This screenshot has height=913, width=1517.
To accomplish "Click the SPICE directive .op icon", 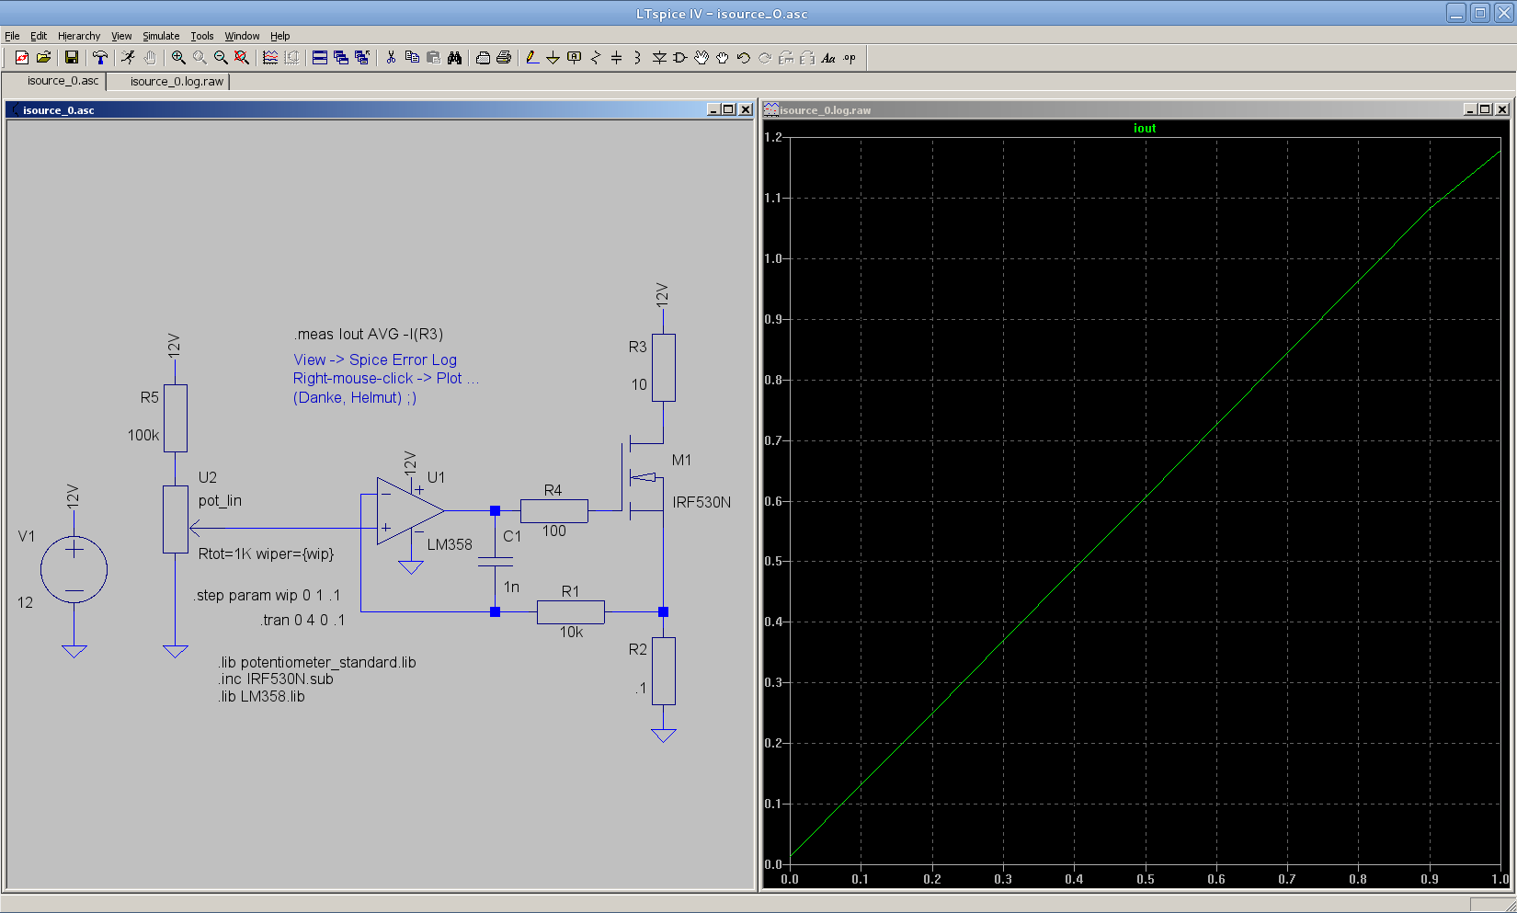I will pyautogui.click(x=850, y=58).
